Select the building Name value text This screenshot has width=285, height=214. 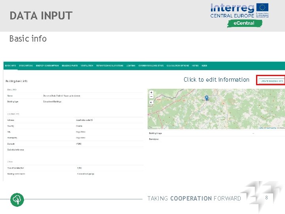(x=62, y=96)
